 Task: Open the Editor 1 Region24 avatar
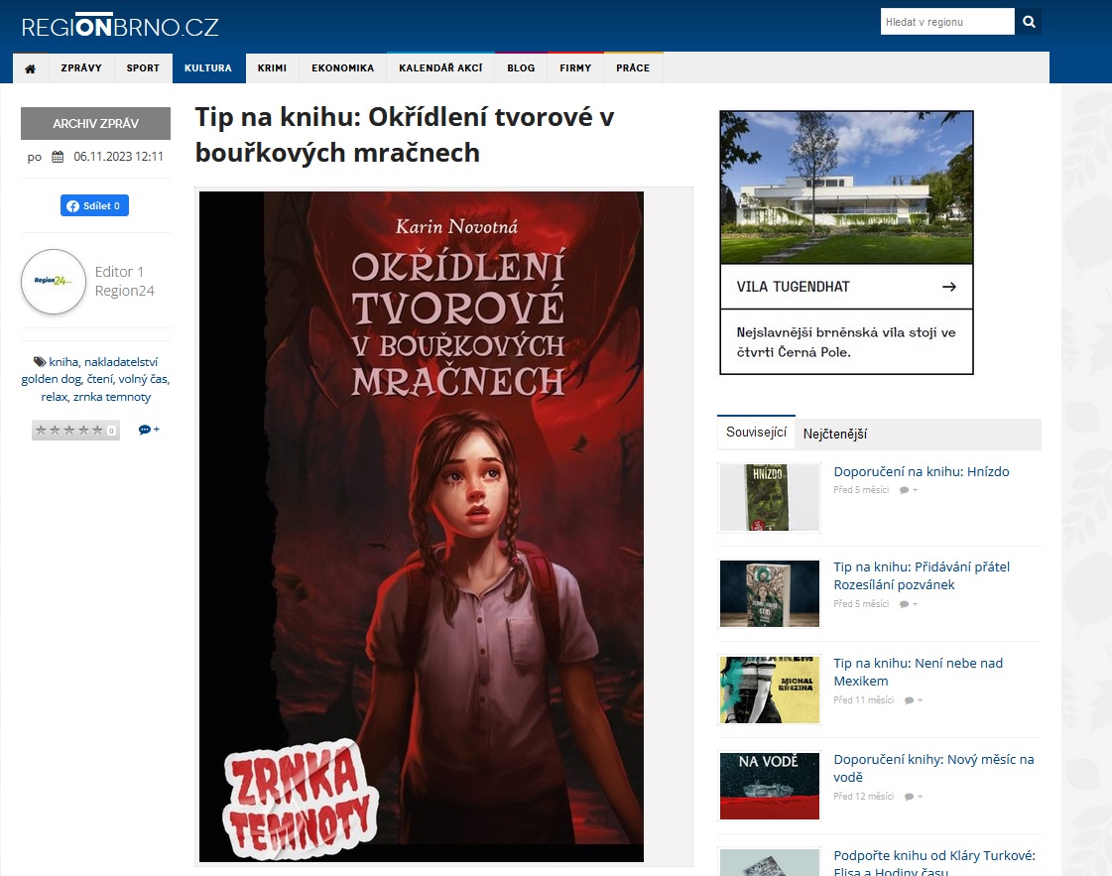pyautogui.click(x=54, y=282)
